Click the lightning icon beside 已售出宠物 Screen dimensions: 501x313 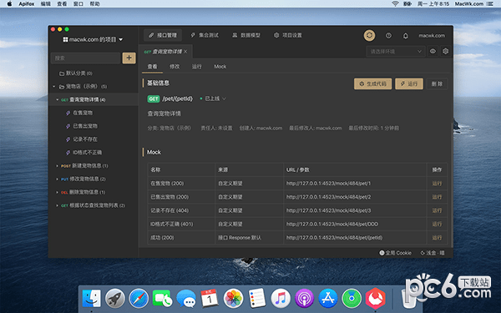pos(68,126)
